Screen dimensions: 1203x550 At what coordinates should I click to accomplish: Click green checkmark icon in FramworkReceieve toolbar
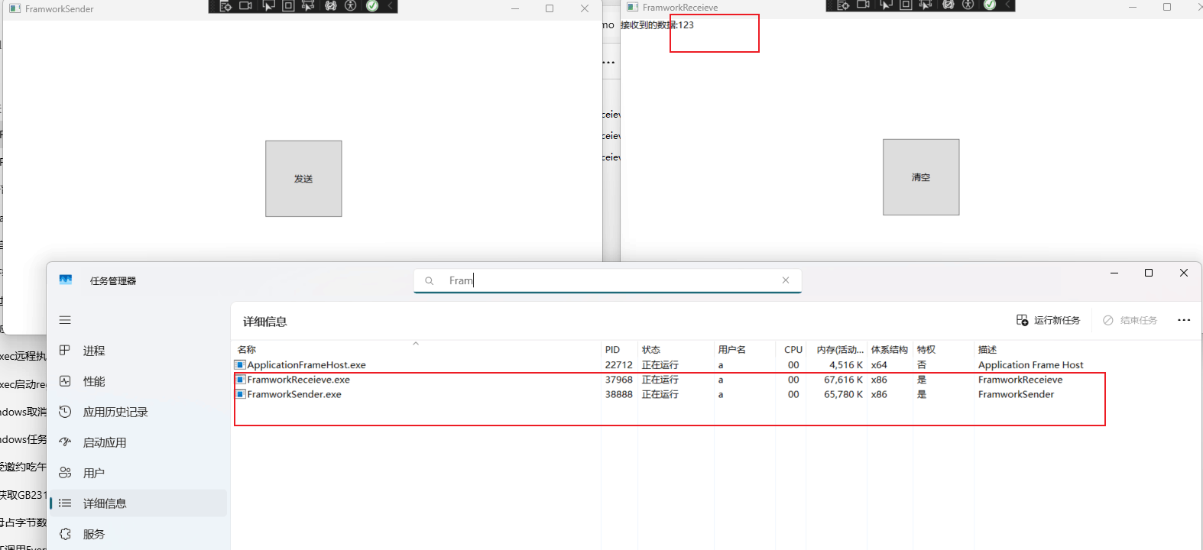point(990,5)
